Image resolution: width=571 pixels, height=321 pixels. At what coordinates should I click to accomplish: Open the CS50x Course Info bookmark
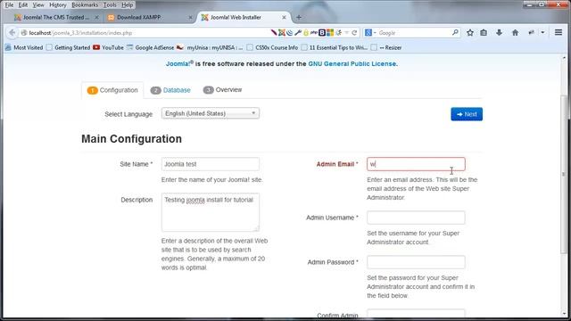[x=272, y=47]
